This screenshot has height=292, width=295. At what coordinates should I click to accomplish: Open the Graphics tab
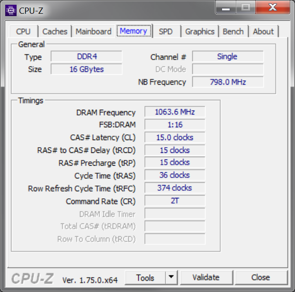pos(200,31)
